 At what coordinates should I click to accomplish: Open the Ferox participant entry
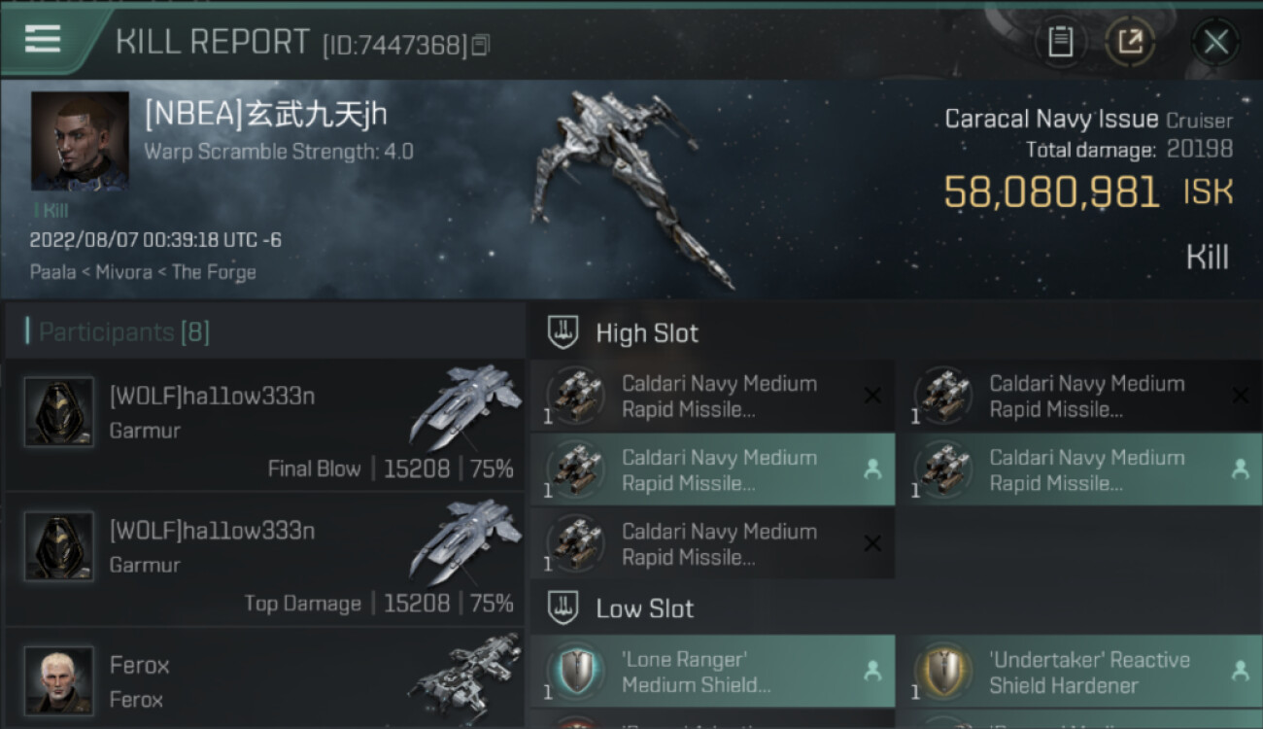(x=262, y=680)
